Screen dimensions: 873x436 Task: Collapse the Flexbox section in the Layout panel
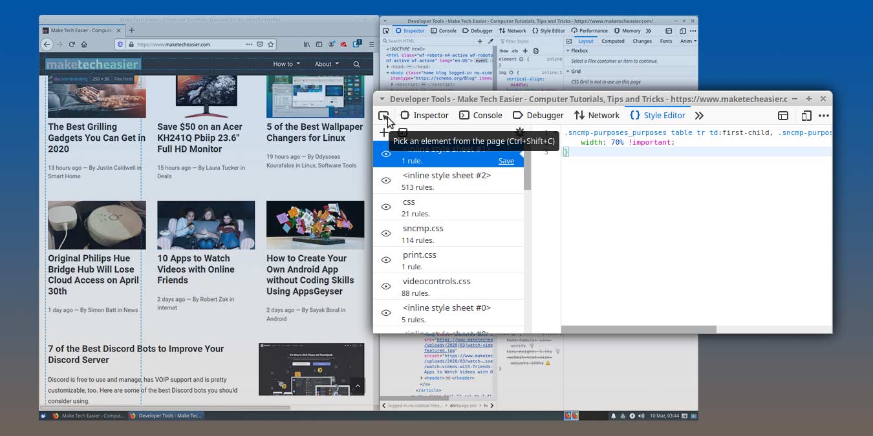pyautogui.click(x=569, y=50)
